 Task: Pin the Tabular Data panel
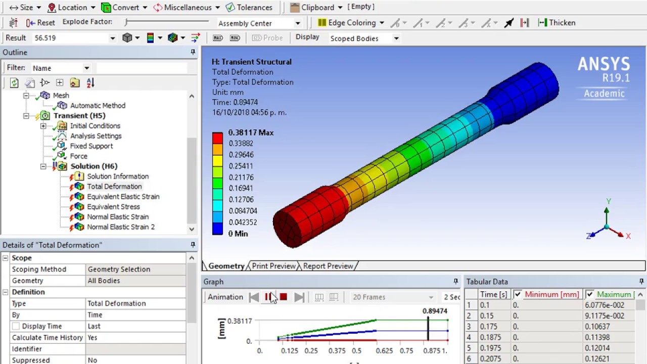pos(641,282)
